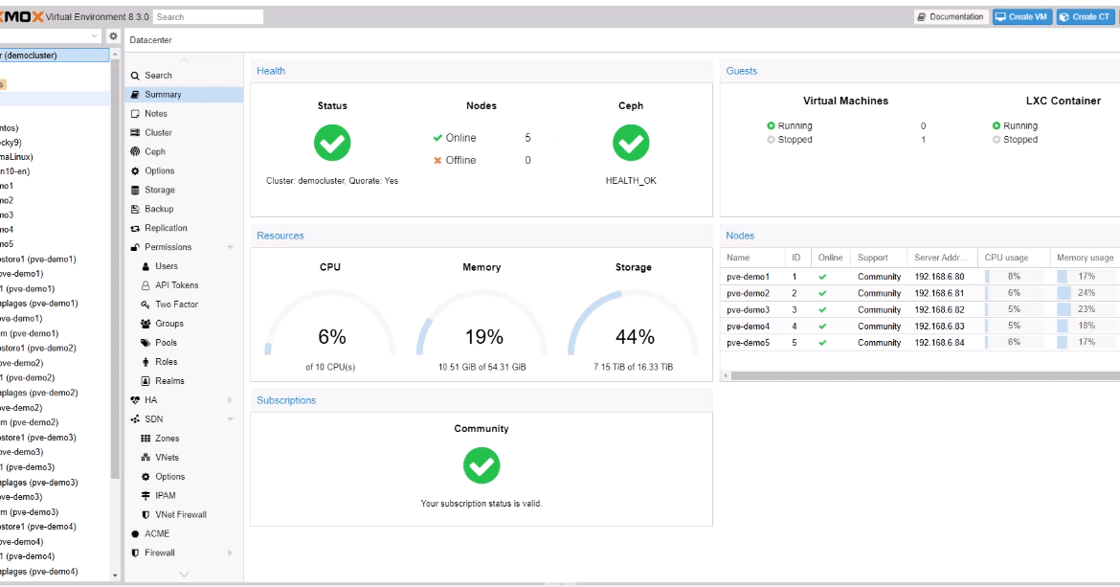Click the pve-demo1 CPU usage bar
The height and width of the screenshot is (587, 1120).
(1014, 277)
